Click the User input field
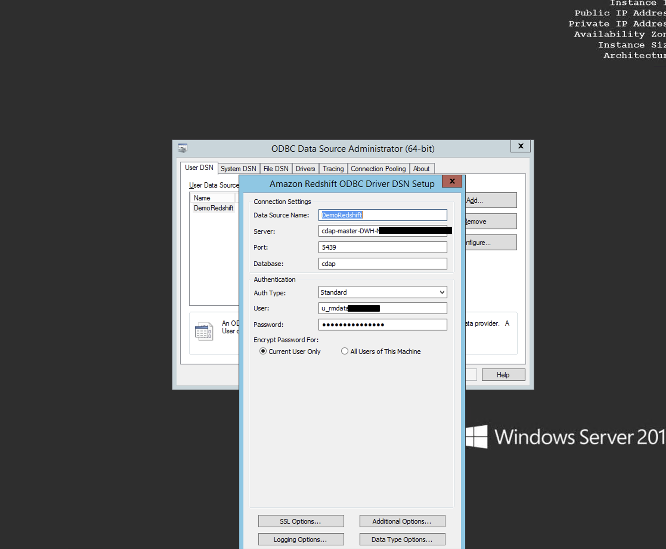This screenshot has width=666, height=549. tap(383, 308)
